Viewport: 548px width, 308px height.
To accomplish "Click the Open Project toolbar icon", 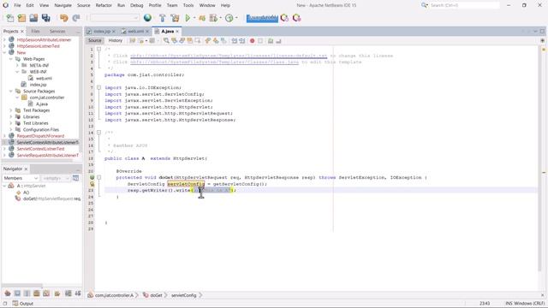I will pyautogui.click(x=33, y=18).
